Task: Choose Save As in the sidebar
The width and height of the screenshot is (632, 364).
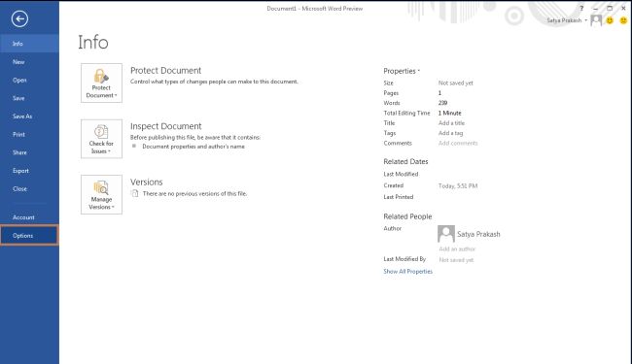Action: click(29, 116)
